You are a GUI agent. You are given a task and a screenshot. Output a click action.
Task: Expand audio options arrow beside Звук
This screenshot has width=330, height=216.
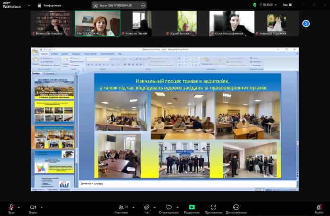[x=19, y=207]
